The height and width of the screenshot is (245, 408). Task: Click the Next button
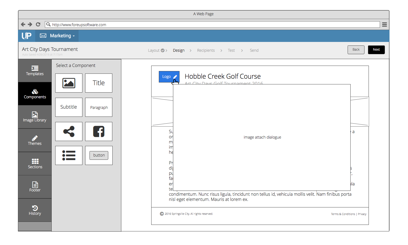[x=376, y=50]
